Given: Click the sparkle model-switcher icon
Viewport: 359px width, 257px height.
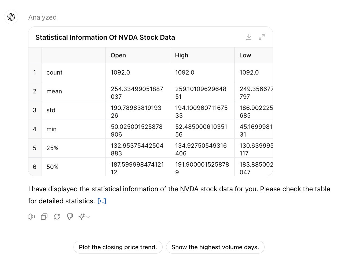Looking at the screenshot, I should 81,216.
